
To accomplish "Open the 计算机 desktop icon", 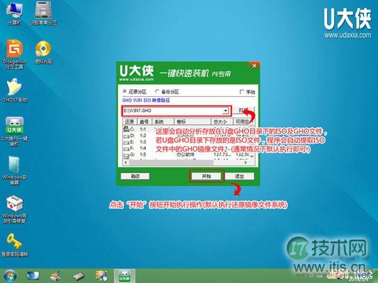I will pos(14,13).
